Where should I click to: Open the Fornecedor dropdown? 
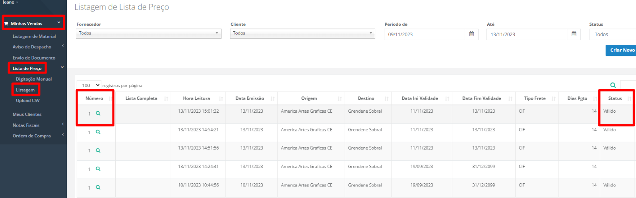(149, 33)
